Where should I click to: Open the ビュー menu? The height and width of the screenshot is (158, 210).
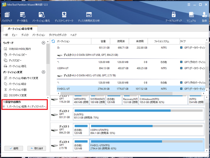click(14, 35)
